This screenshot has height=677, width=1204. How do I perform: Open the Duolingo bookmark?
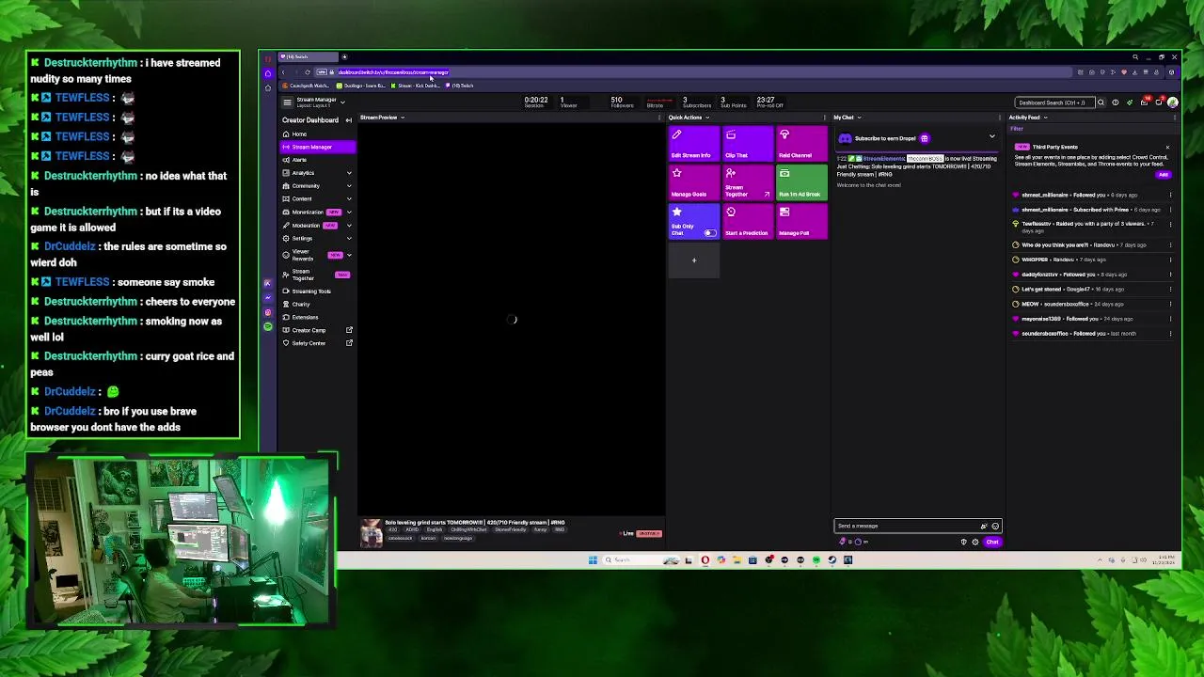(362, 86)
